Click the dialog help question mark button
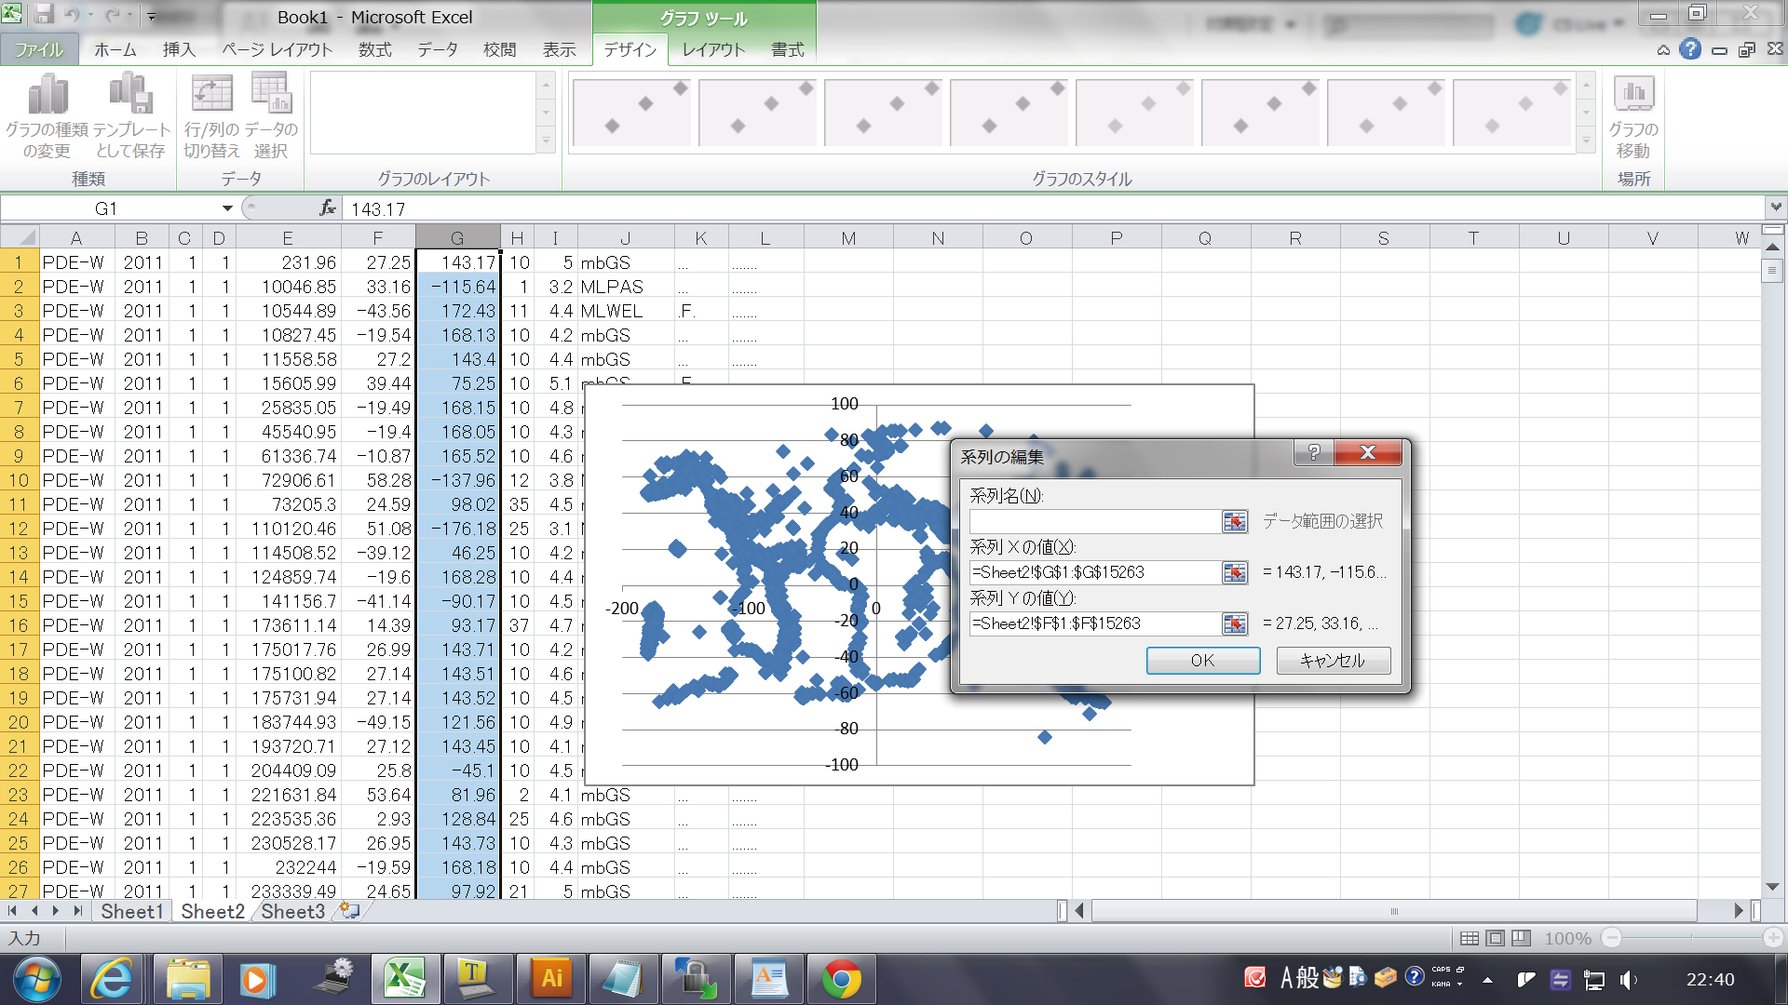 point(1313,452)
